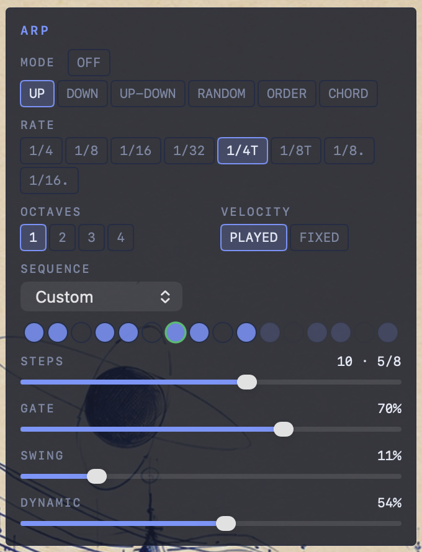Select the UP-DOWN arp mode
The width and height of the screenshot is (422, 552).
coord(148,94)
